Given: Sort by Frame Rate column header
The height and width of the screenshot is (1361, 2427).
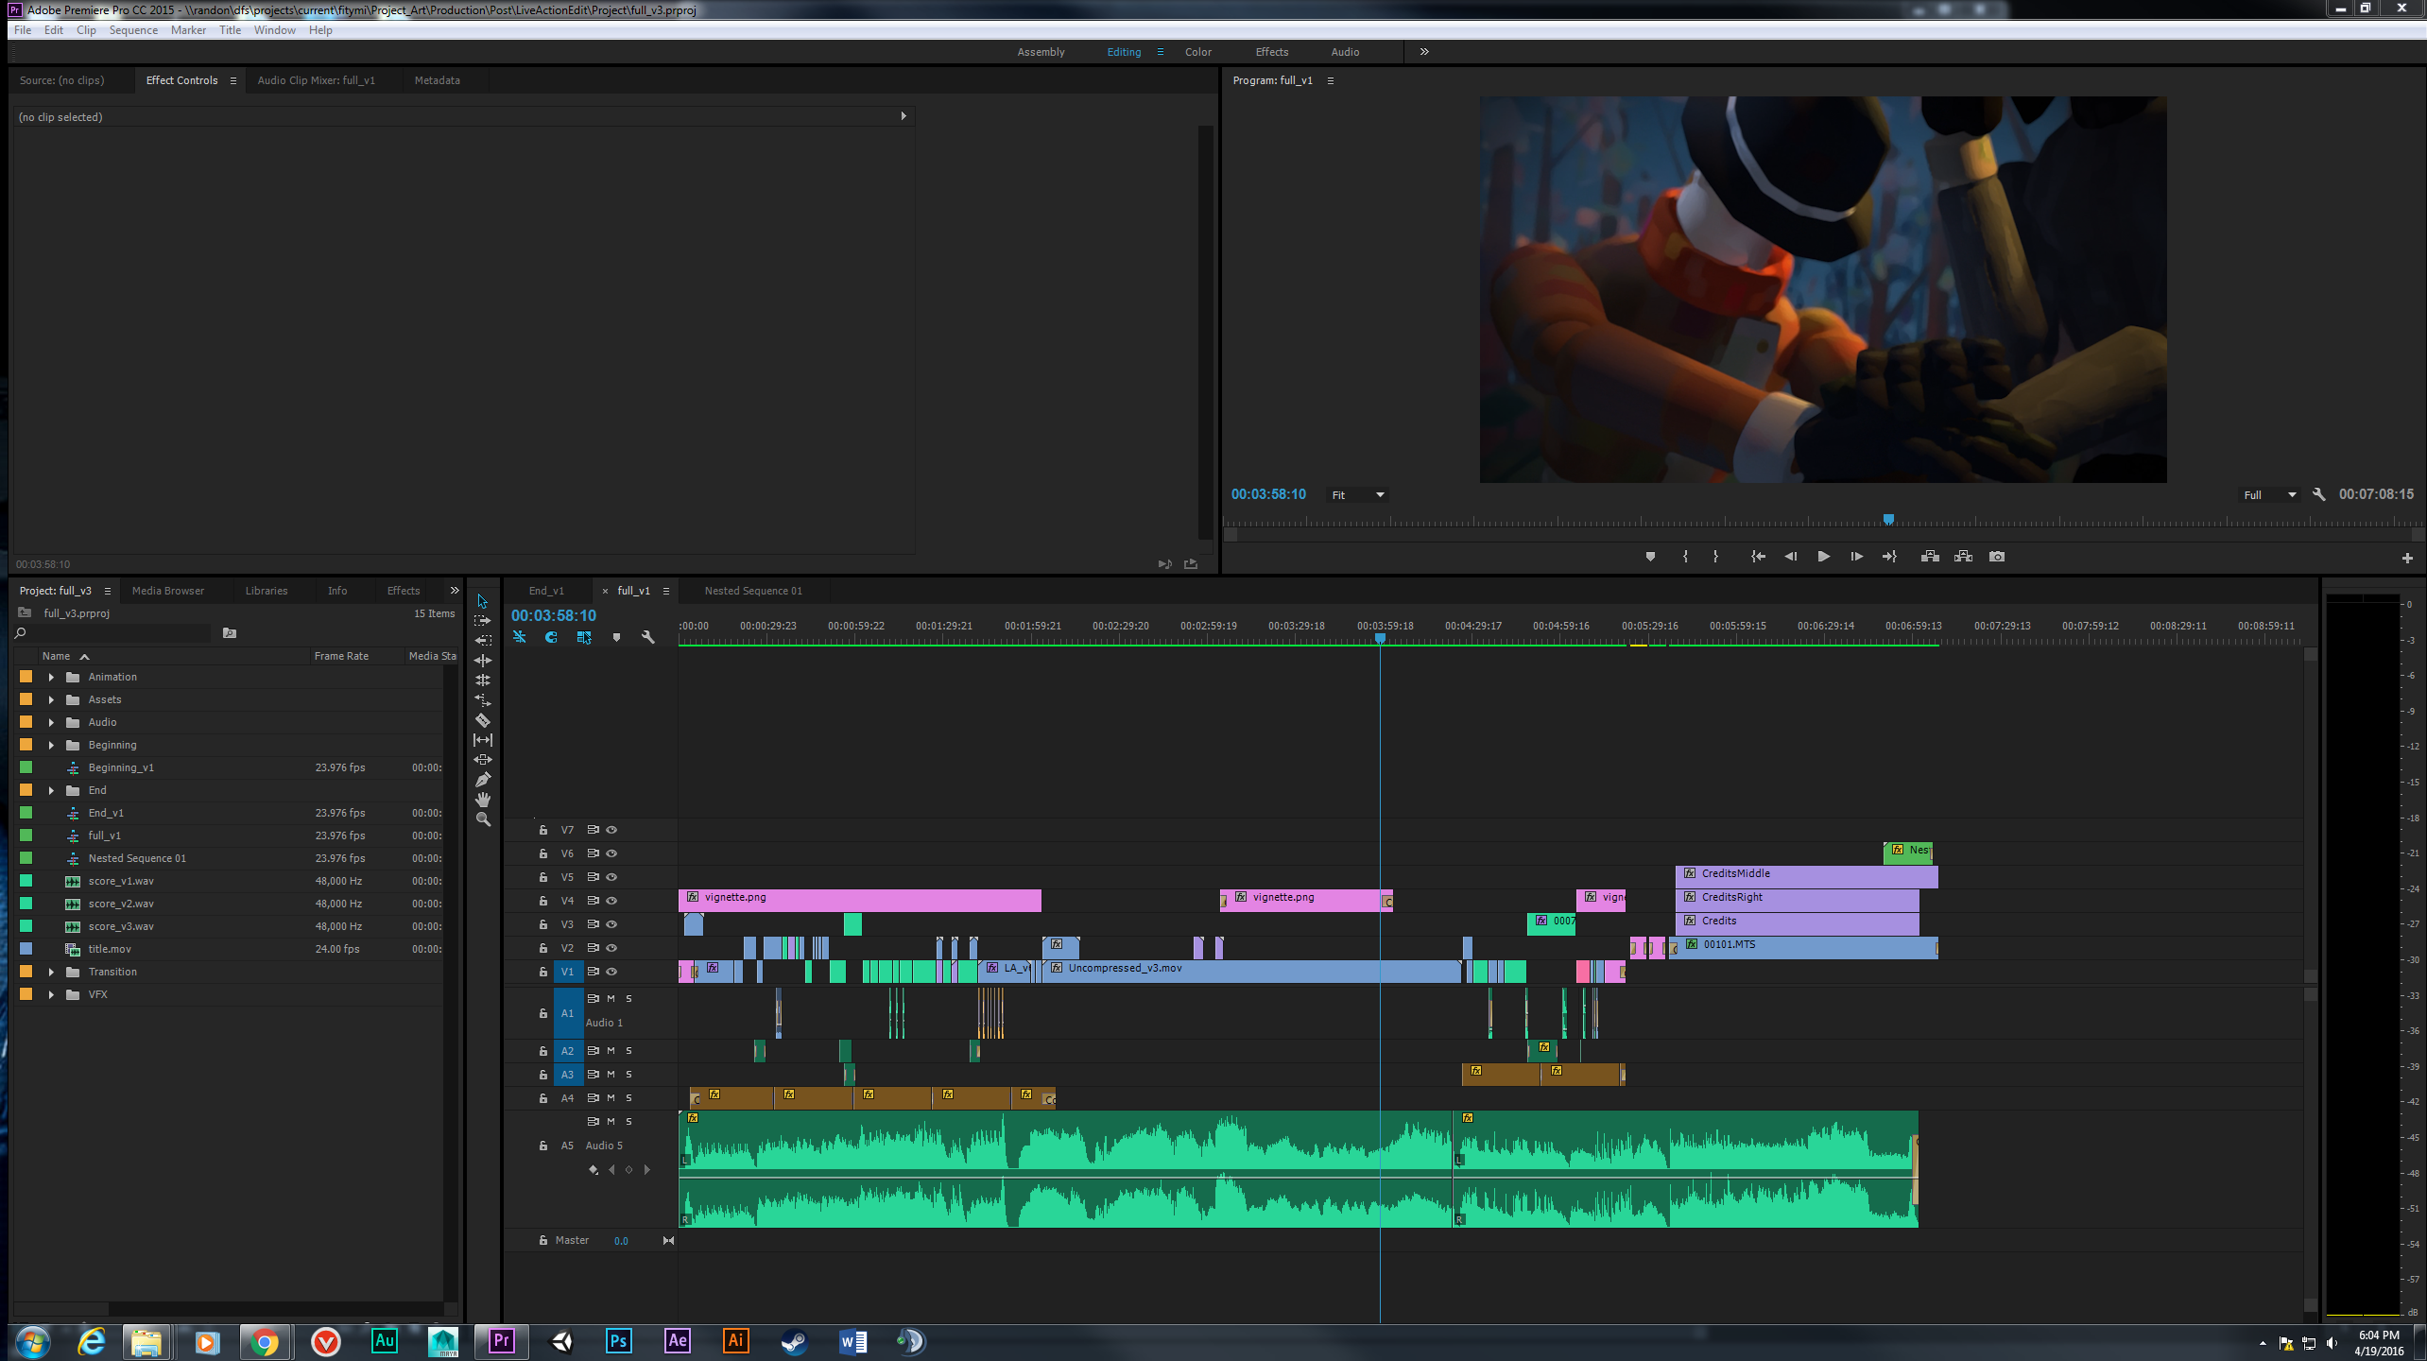Looking at the screenshot, I should pyautogui.click(x=341, y=656).
